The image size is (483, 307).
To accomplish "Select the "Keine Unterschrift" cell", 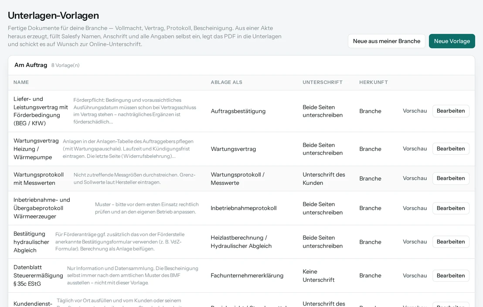I will (319, 276).
